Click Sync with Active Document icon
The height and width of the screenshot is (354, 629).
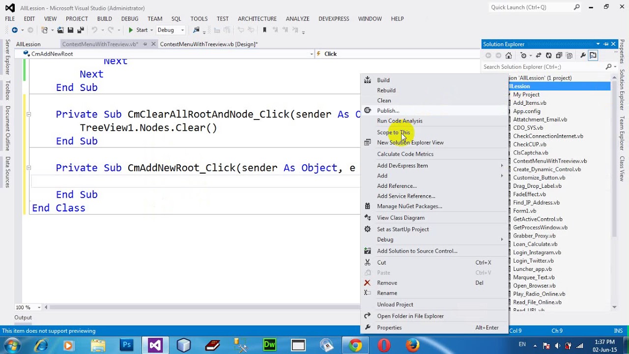(x=539, y=56)
